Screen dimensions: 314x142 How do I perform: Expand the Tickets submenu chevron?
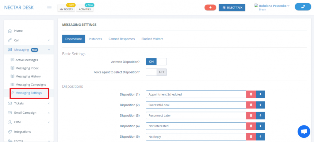[x=49, y=104]
